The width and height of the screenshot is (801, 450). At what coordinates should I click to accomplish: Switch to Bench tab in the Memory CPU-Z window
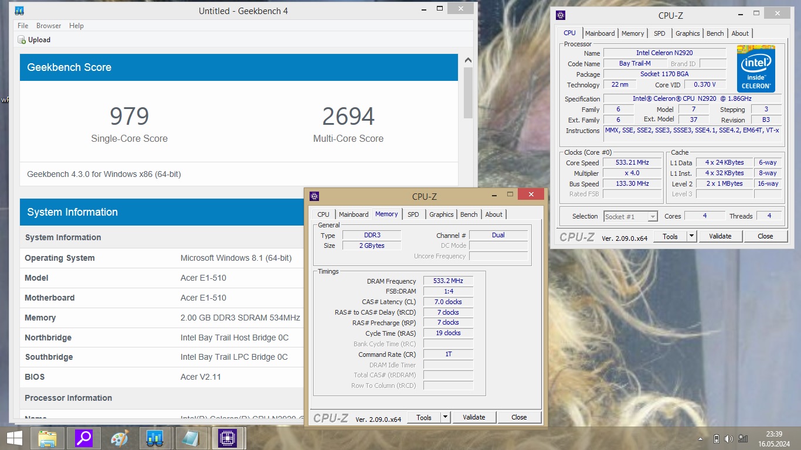click(469, 214)
